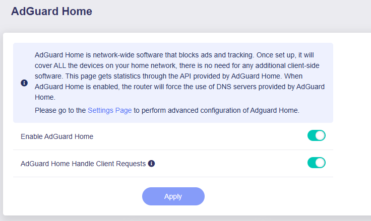Click the info icon in the blue notice banner
Screen dimensions: 371x221
tap(24, 83)
